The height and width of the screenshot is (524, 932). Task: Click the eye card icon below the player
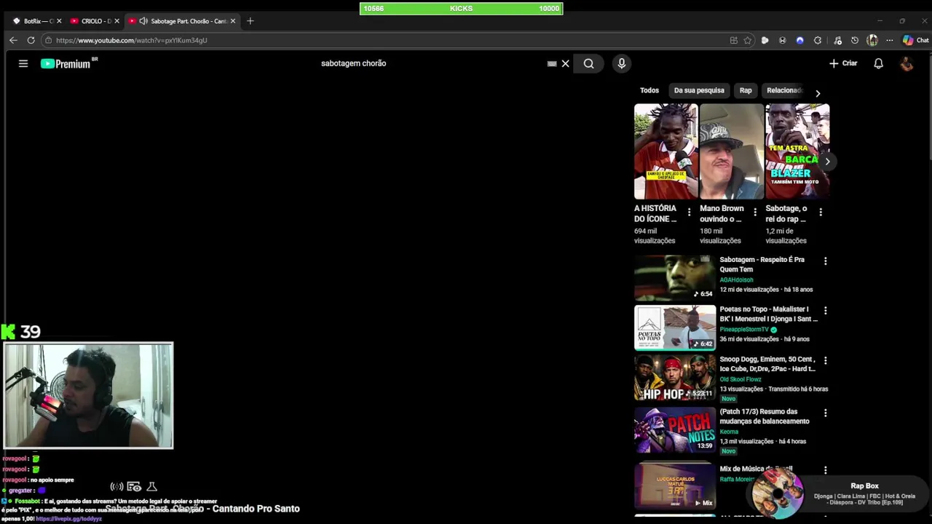[134, 486]
